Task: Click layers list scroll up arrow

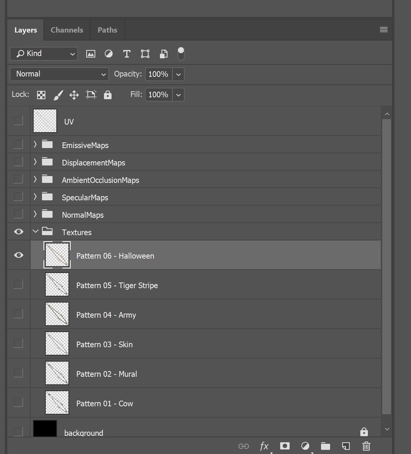Action: coord(387,114)
